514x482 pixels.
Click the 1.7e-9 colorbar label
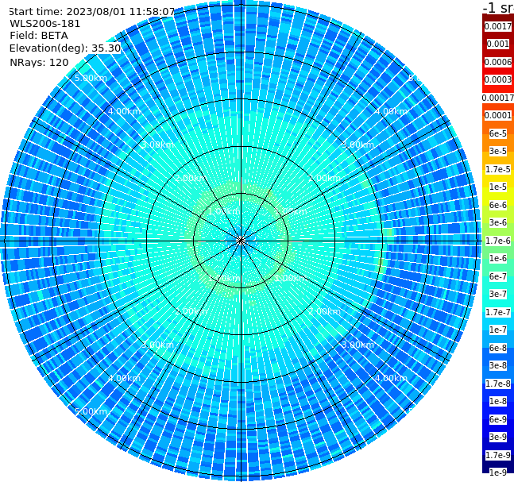coord(498,455)
